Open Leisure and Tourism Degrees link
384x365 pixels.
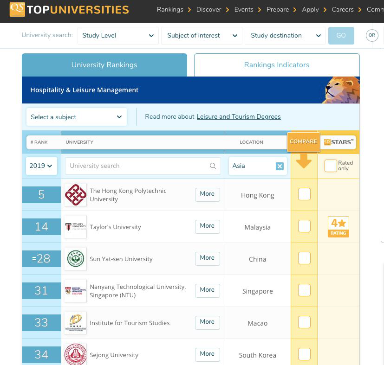click(x=239, y=117)
